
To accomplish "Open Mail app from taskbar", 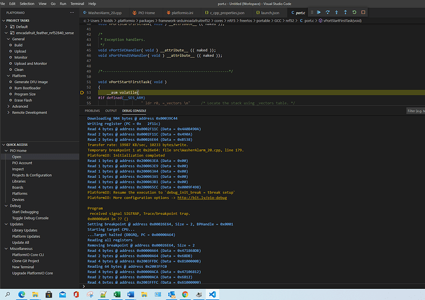I will pyautogui.click(x=63, y=294).
